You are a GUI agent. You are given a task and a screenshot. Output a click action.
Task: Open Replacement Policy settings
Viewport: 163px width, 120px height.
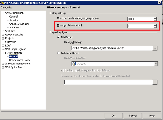click(20, 60)
